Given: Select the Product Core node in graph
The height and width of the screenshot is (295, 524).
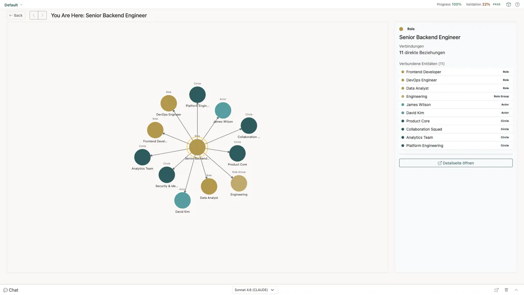Looking at the screenshot, I should 237,153.
